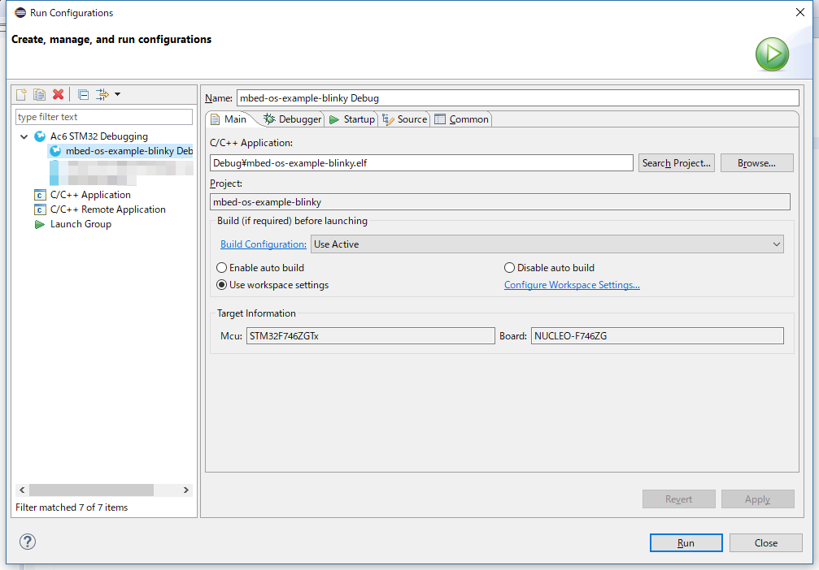Switch to the Main tab
819x570 pixels.
click(229, 119)
